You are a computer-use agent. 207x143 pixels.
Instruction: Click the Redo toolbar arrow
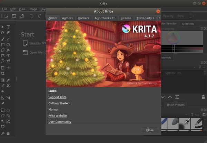click(x=39, y=16)
